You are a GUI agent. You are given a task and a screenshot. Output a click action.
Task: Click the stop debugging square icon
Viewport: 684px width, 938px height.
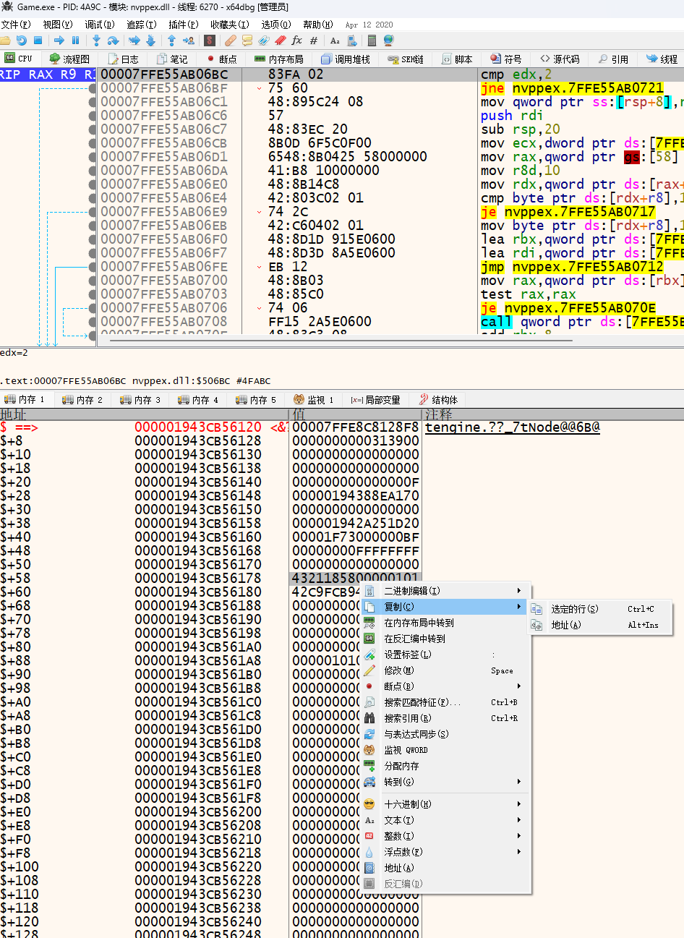pos(38,40)
